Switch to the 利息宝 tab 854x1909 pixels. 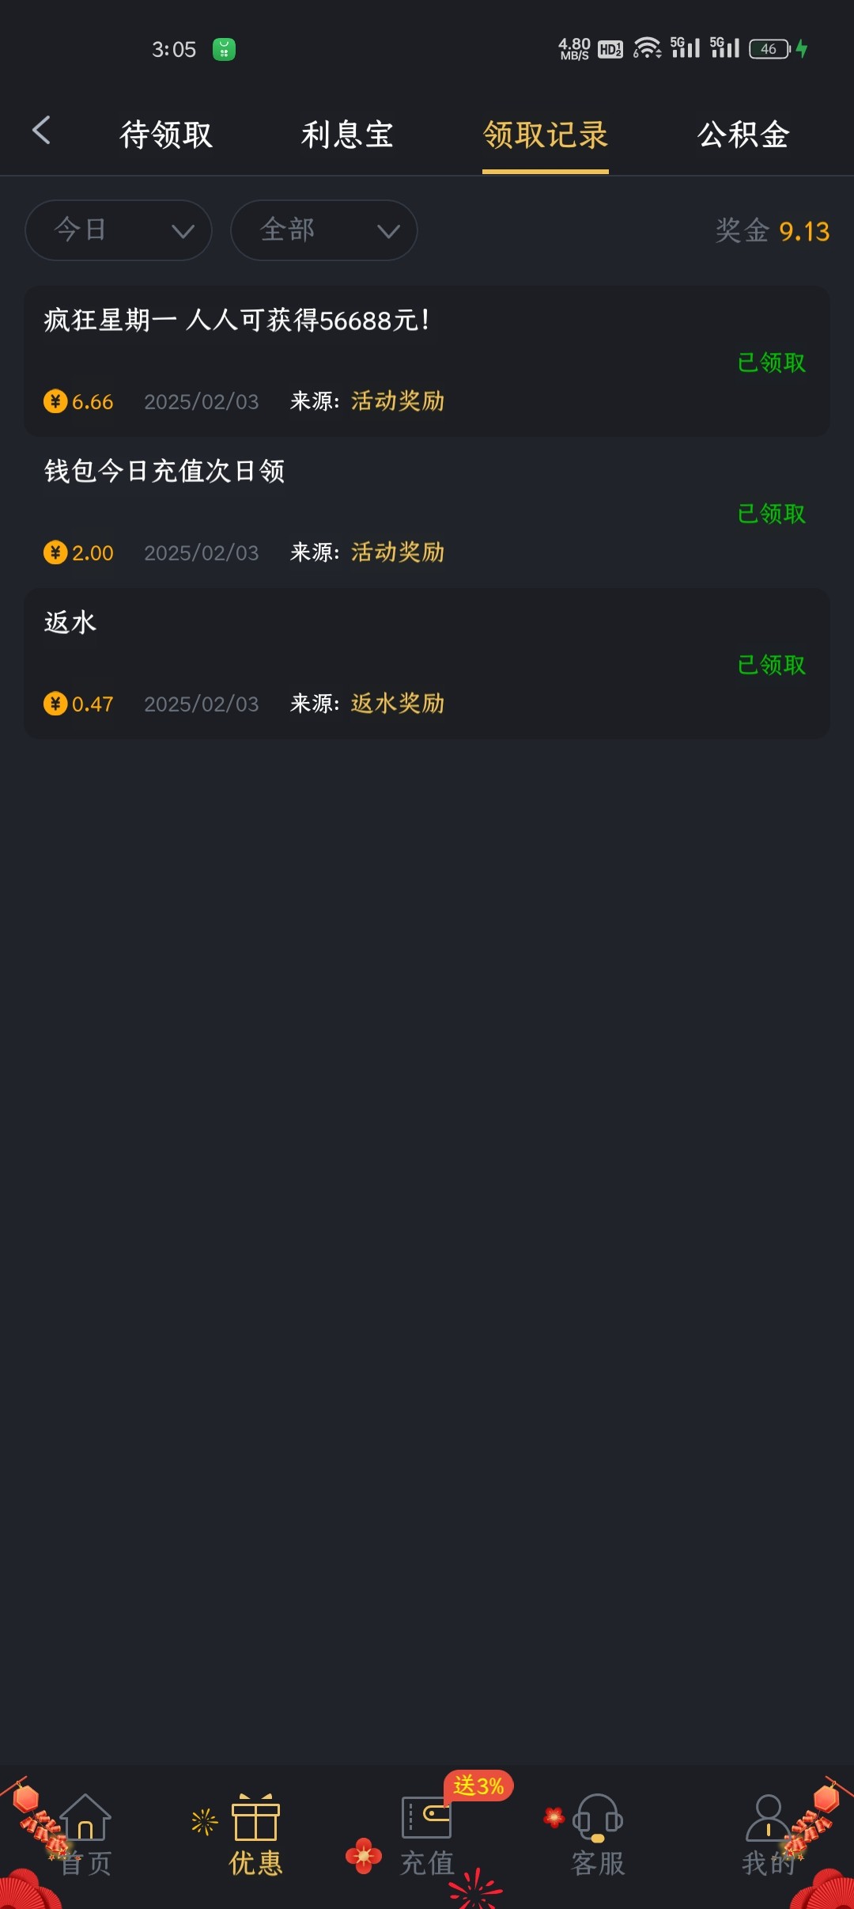coord(347,135)
